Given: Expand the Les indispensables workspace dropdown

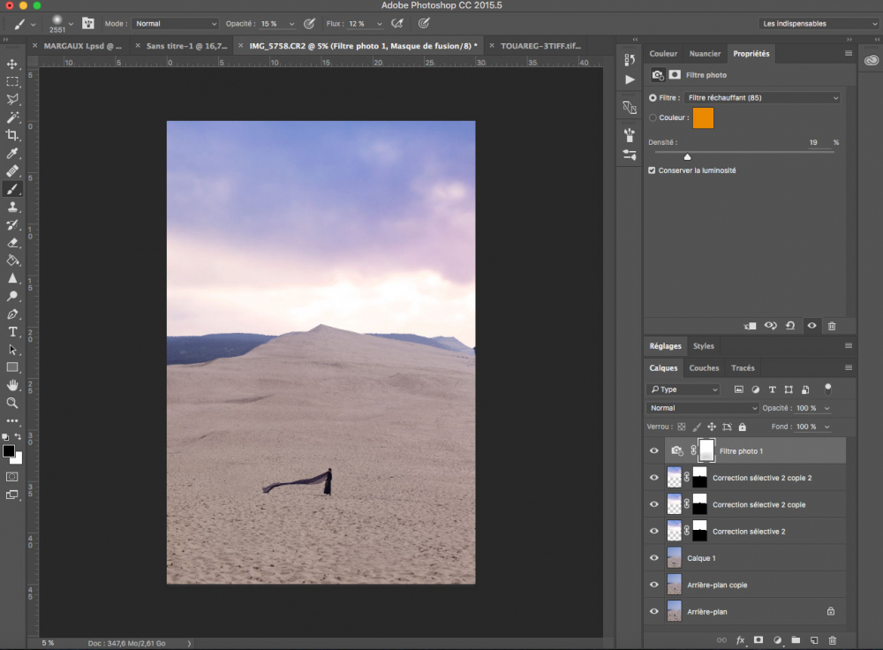Looking at the screenshot, I should pyautogui.click(x=819, y=24).
